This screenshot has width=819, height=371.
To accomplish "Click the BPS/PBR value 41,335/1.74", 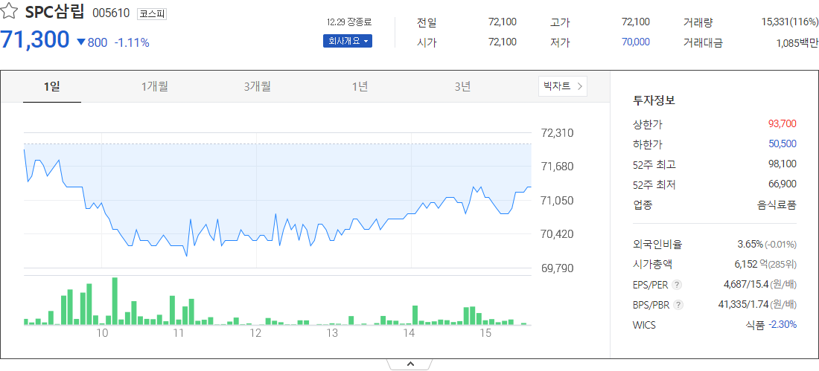I will point(744,305).
